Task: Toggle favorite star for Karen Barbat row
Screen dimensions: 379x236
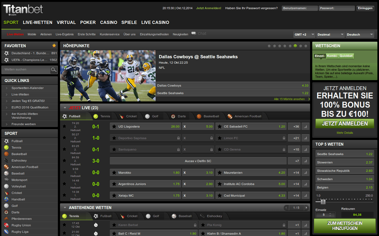Action: [x=64, y=225]
